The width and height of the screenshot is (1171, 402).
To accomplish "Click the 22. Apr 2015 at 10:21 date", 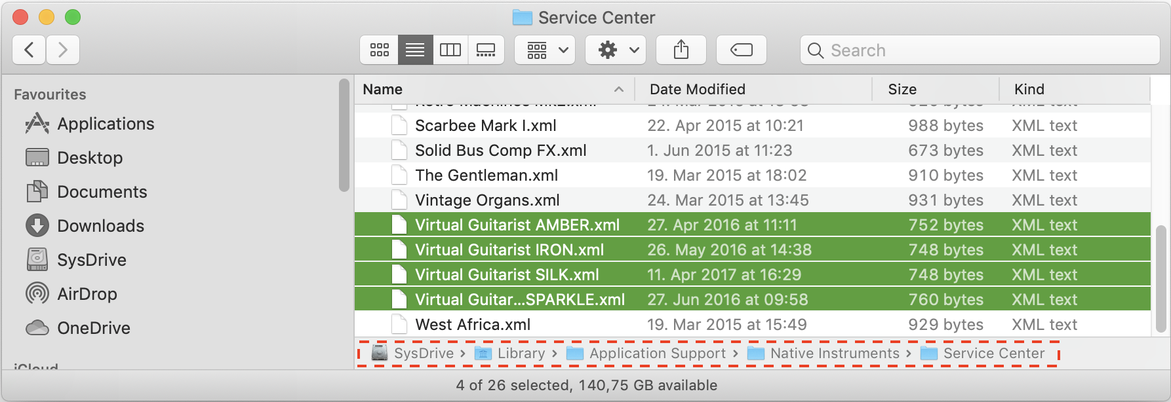I will (725, 126).
